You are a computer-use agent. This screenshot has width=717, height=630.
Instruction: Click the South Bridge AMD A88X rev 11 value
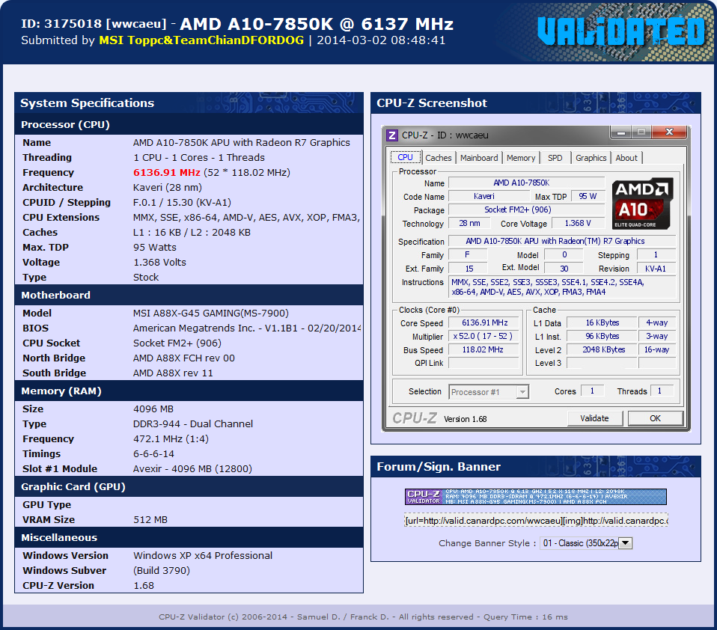(173, 373)
